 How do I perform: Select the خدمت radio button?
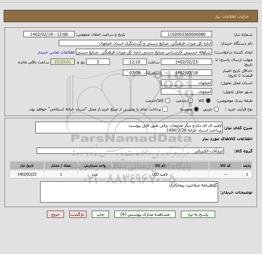point(191,101)
